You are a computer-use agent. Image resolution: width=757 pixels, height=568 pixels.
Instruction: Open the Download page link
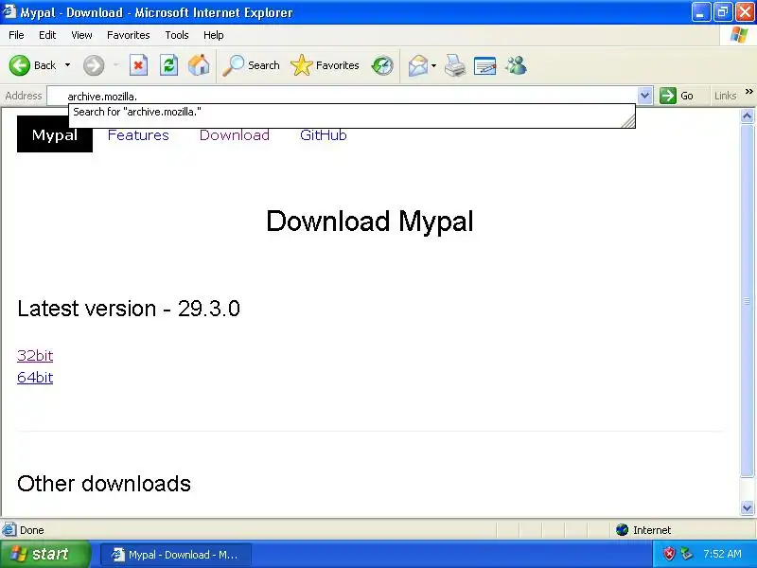[x=234, y=134]
